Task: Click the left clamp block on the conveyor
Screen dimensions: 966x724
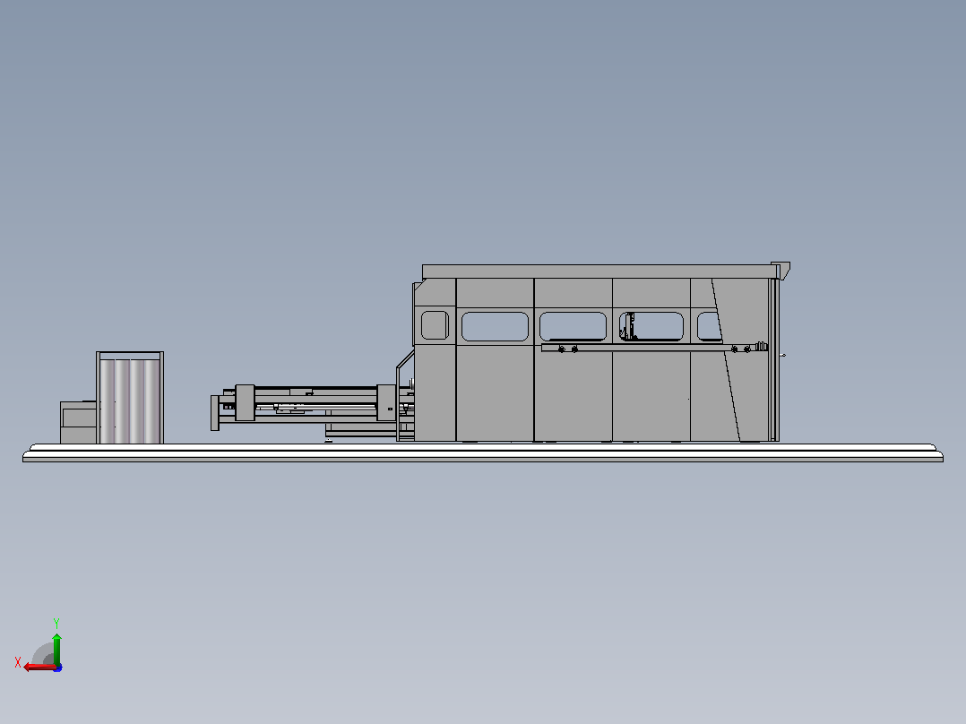Action: coord(245,403)
